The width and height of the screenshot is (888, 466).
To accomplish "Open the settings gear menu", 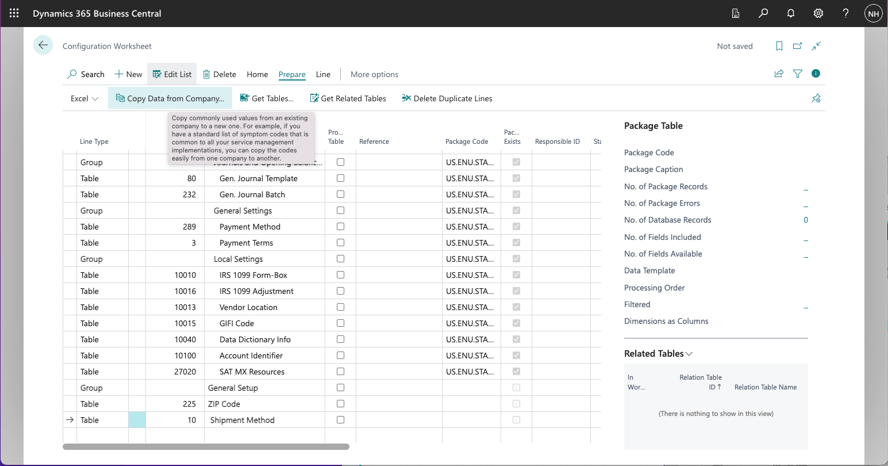I will pos(818,13).
